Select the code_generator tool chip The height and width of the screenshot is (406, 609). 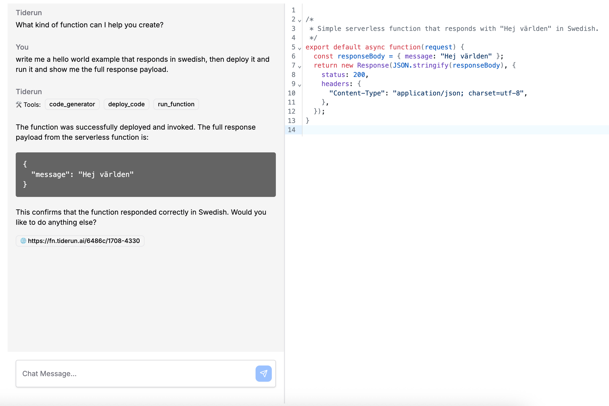pyautogui.click(x=72, y=104)
